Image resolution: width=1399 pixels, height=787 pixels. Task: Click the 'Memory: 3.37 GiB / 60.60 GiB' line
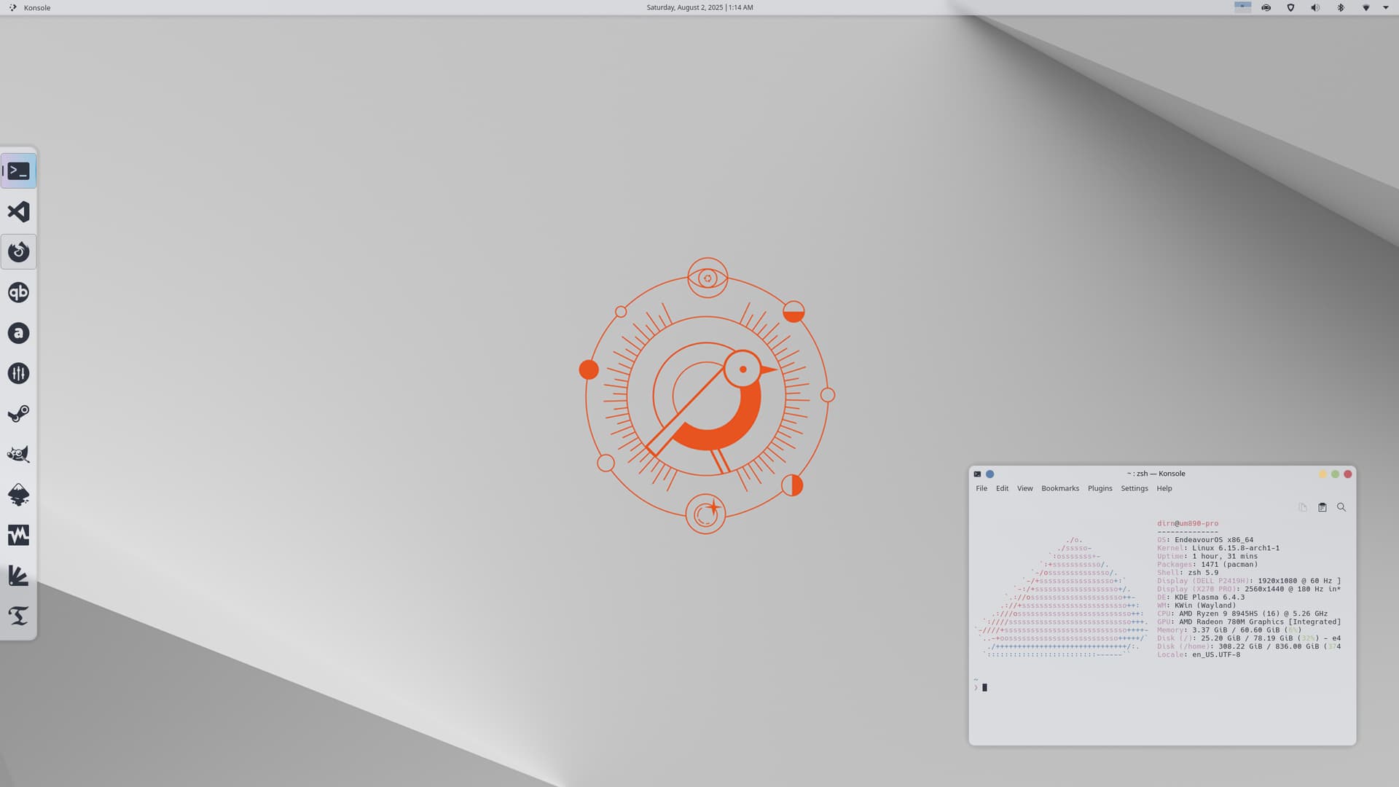(1229, 630)
